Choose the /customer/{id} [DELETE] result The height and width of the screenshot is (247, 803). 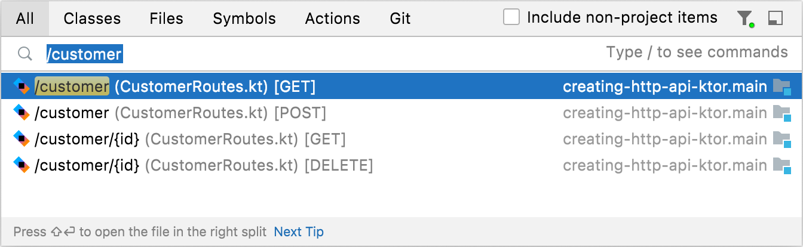(203, 165)
